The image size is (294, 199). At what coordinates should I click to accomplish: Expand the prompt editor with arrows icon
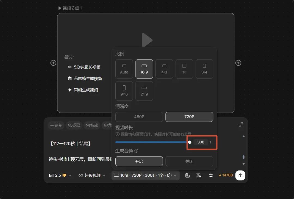click(x=241, y=125)
